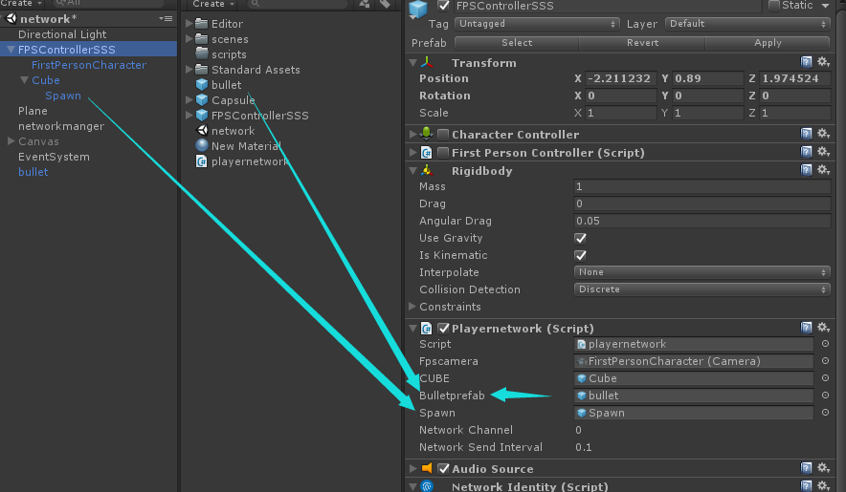Click the Audio Source speaker icon
The height and width of the screenshot is (492, 846).
pyautogui.click(x=427, y=468)
